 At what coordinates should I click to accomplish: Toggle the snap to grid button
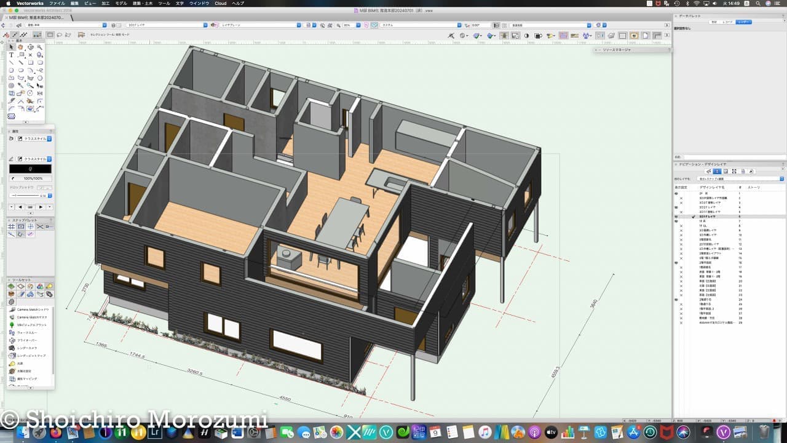click(x=11, y=226)
